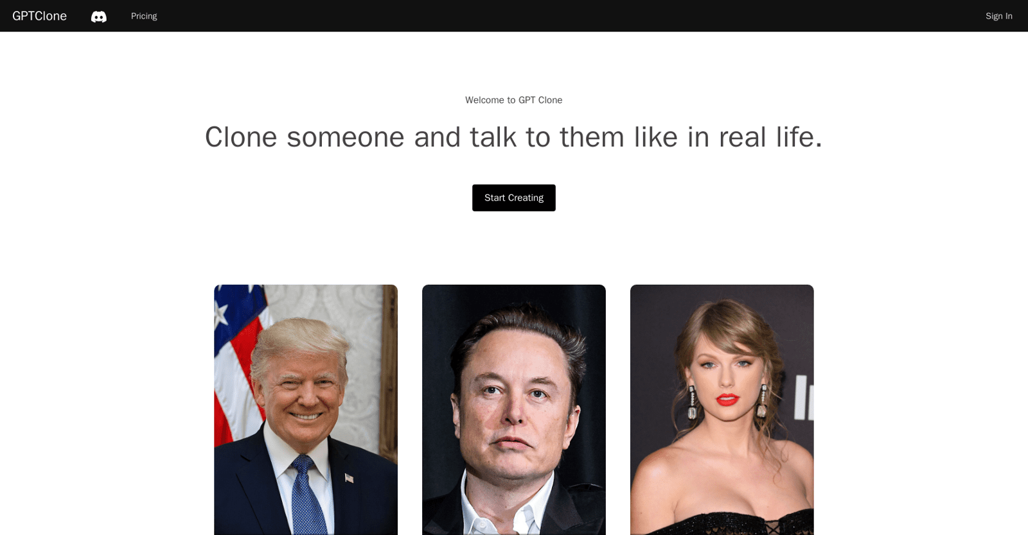
Task: Open the Pricing menu item
Action: click(x=144, y=16)
